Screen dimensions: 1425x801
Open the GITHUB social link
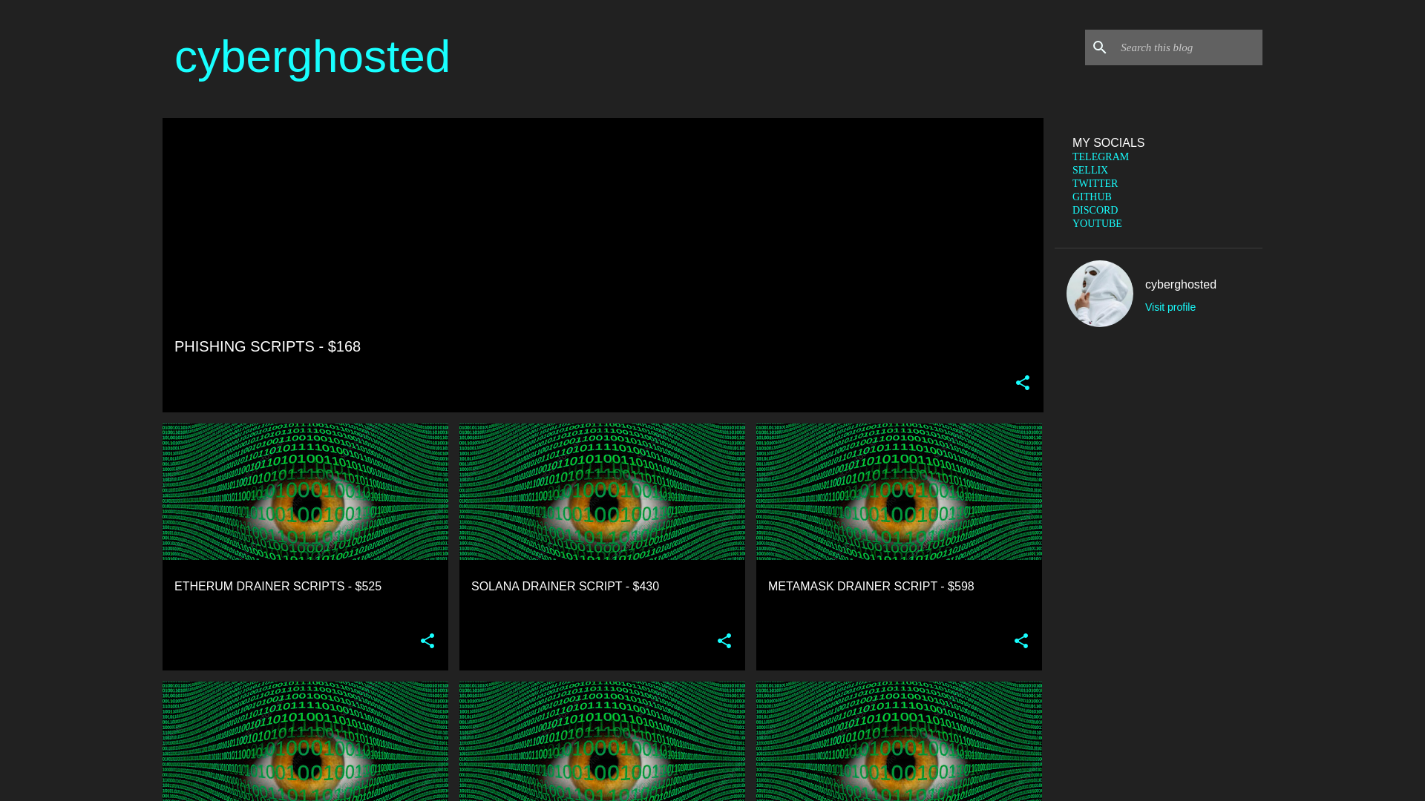point(1092,197)
